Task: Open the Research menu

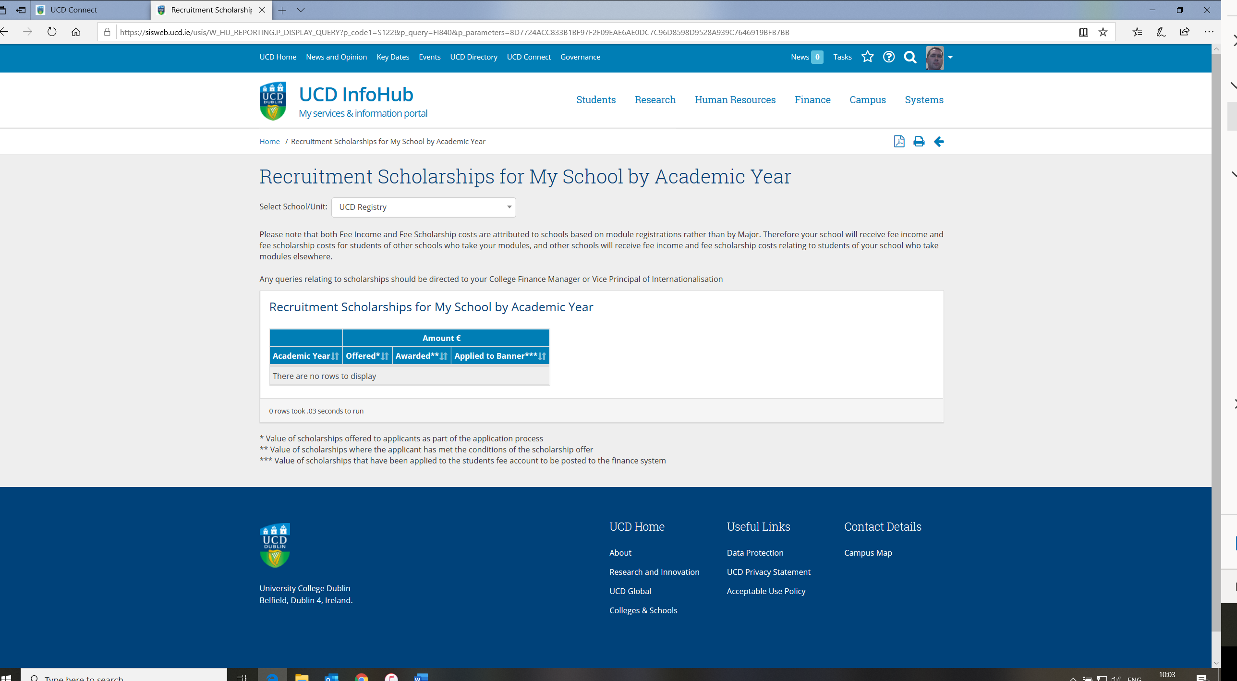Action: coord(655,100)
